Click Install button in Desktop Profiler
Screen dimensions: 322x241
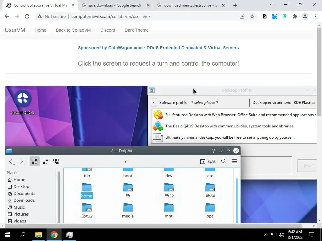(307, 166)
